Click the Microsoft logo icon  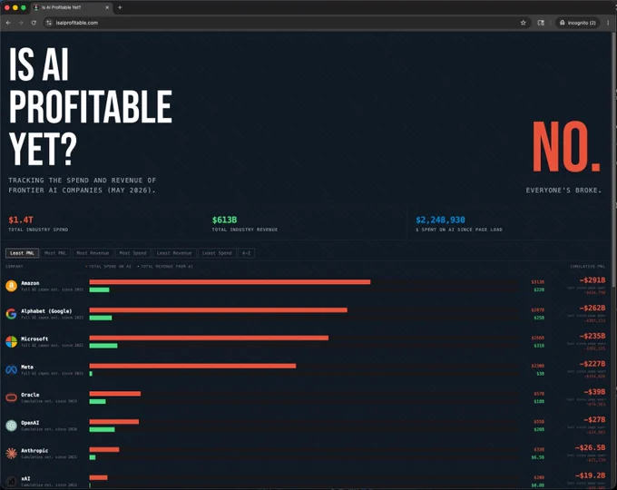(x=12, y=341)
